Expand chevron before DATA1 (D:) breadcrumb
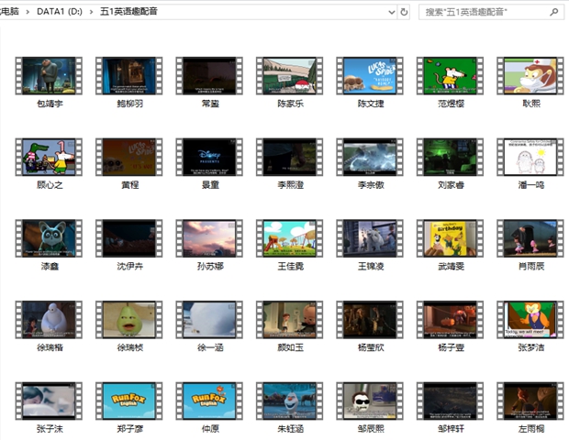The image size is (569, 440). click(28, 12)
